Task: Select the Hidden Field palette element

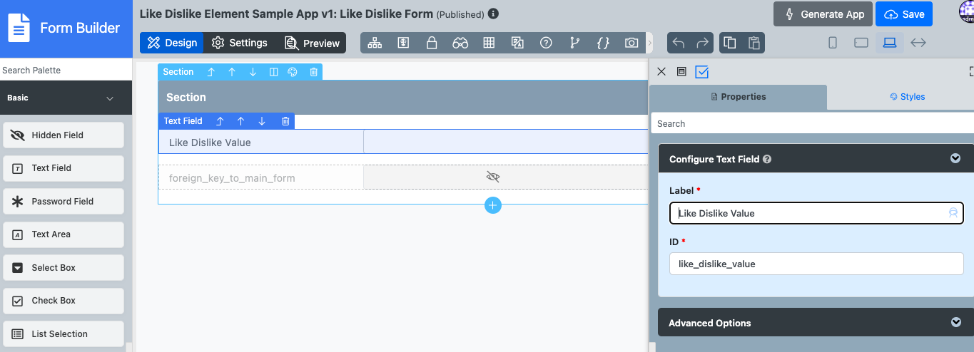Action: coord(64,135)
